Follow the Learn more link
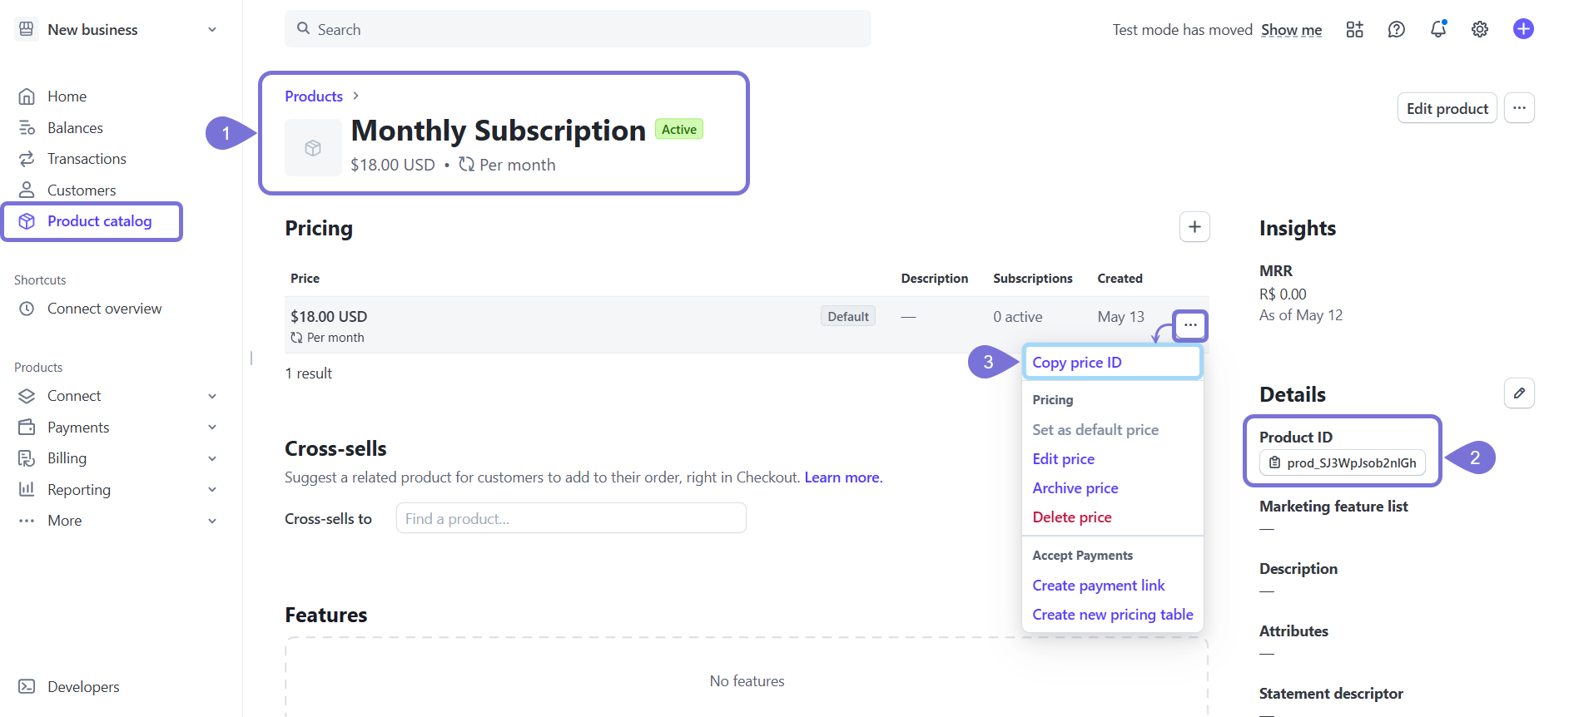Screen dimensions: 1569x717 [x=842, y=477]
